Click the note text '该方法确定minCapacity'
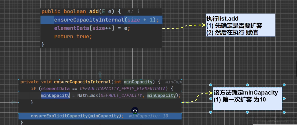 [246, 93]
